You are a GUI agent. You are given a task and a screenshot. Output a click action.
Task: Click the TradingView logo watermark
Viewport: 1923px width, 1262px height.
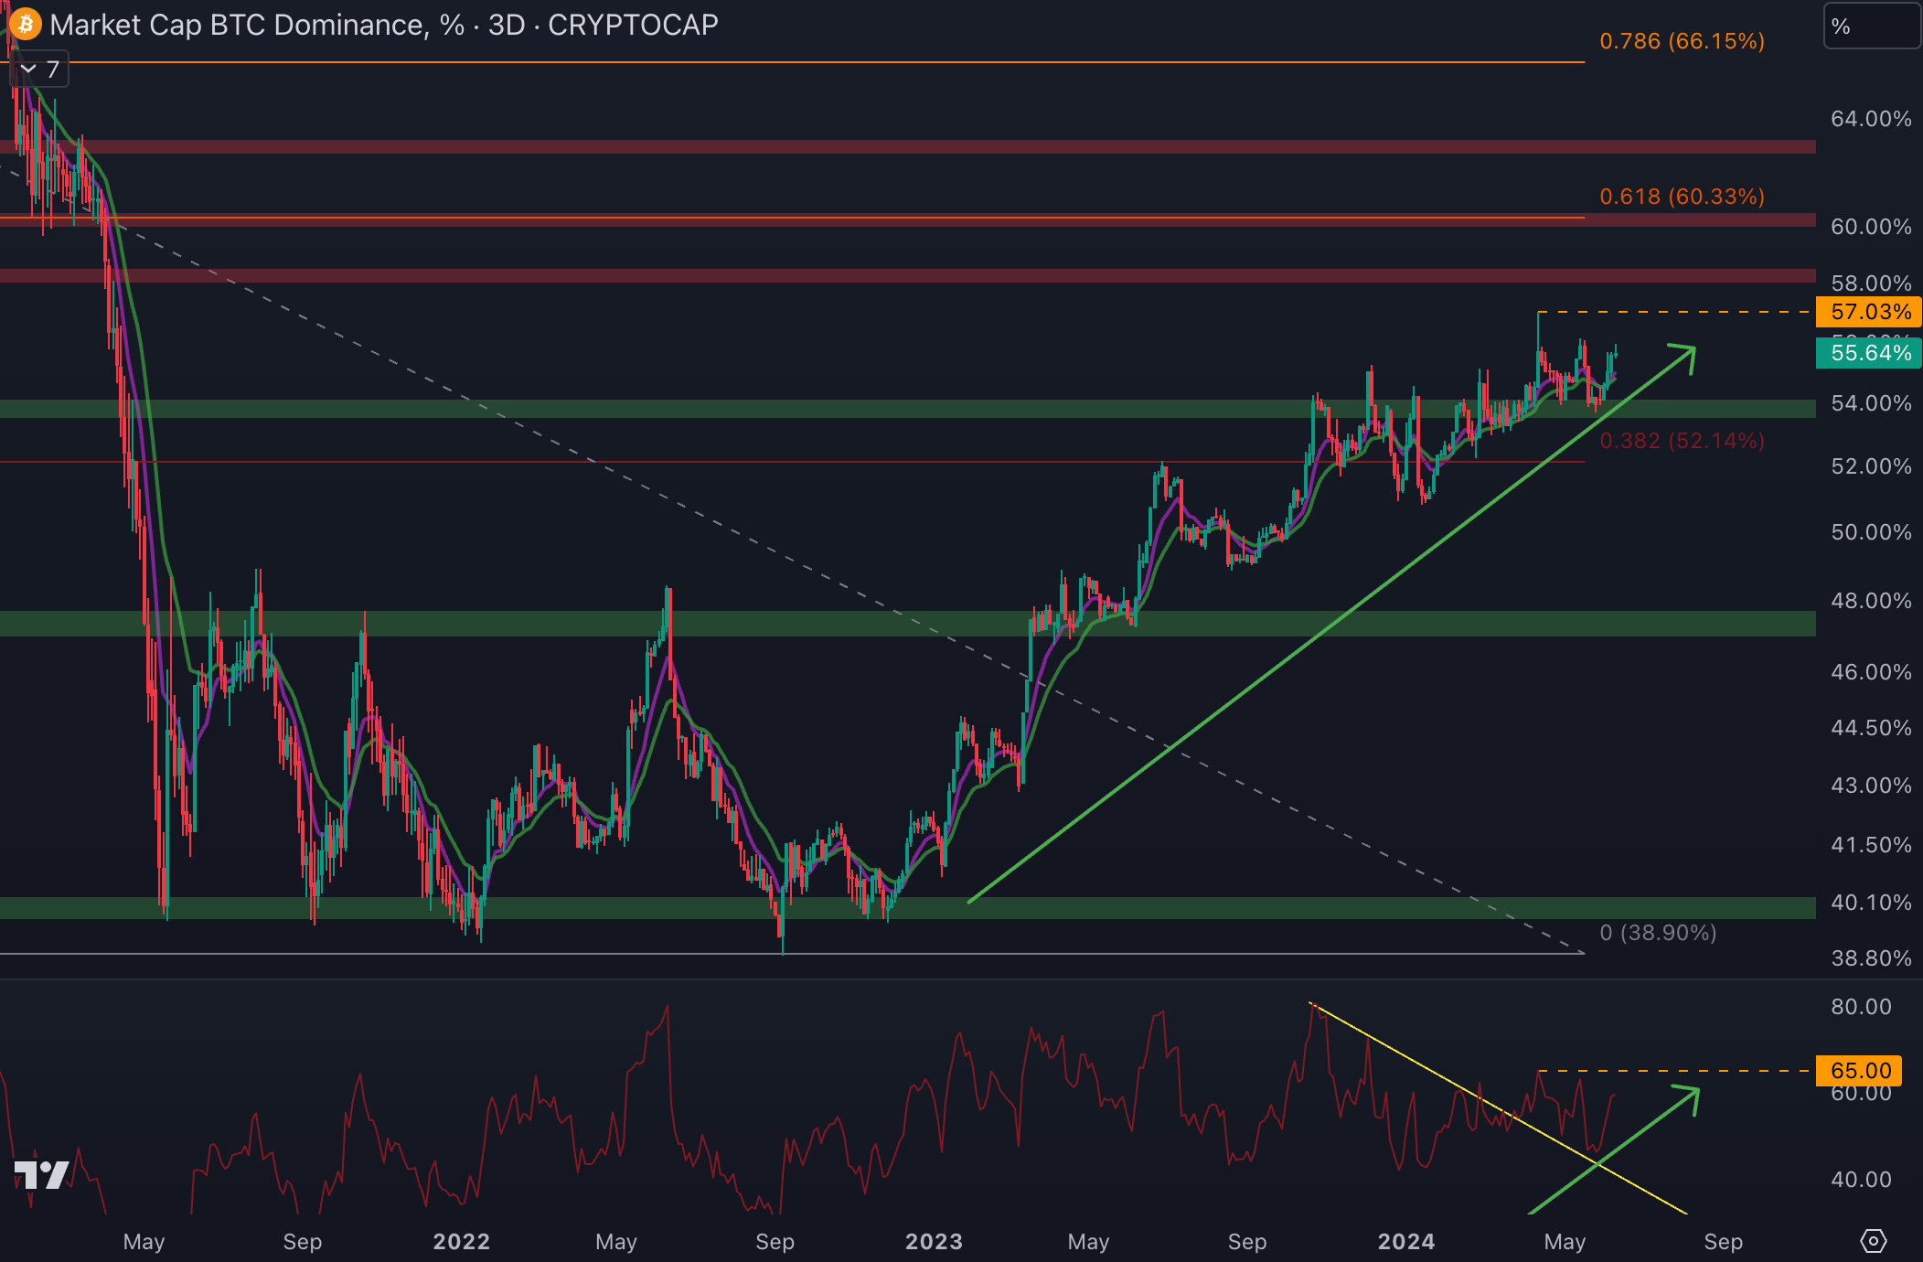tap(42, 1174)
